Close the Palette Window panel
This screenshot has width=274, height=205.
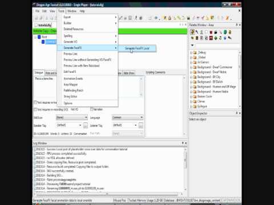pos(240,25)
